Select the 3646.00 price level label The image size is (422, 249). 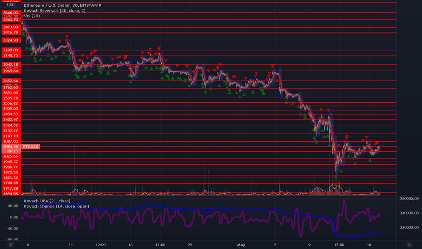11,13
